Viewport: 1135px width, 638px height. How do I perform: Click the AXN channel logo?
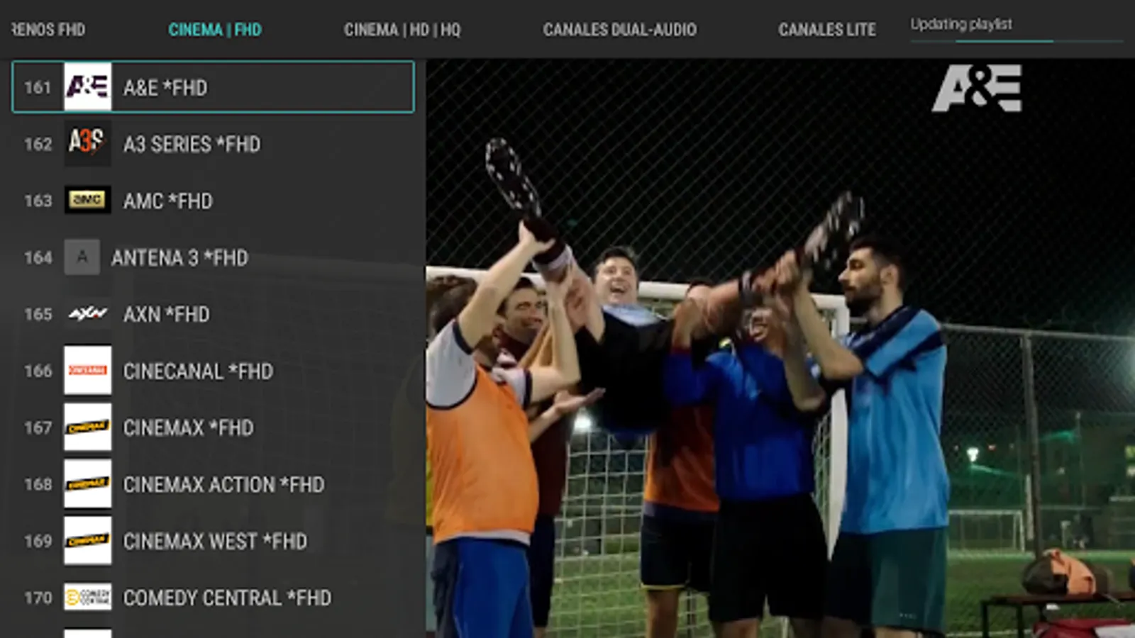[87, 313]
